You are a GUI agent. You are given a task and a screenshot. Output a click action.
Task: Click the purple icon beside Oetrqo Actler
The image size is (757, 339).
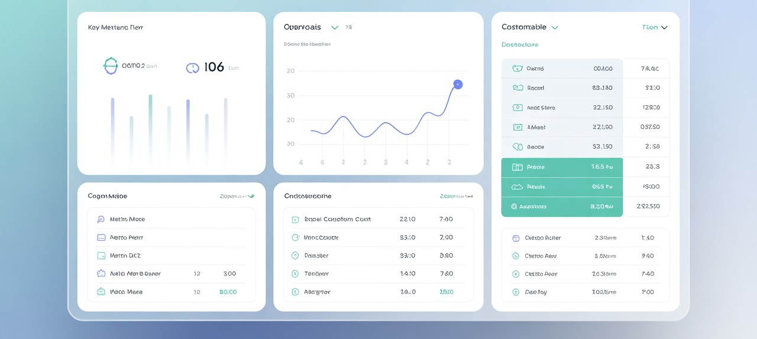(x=515, y=238)
